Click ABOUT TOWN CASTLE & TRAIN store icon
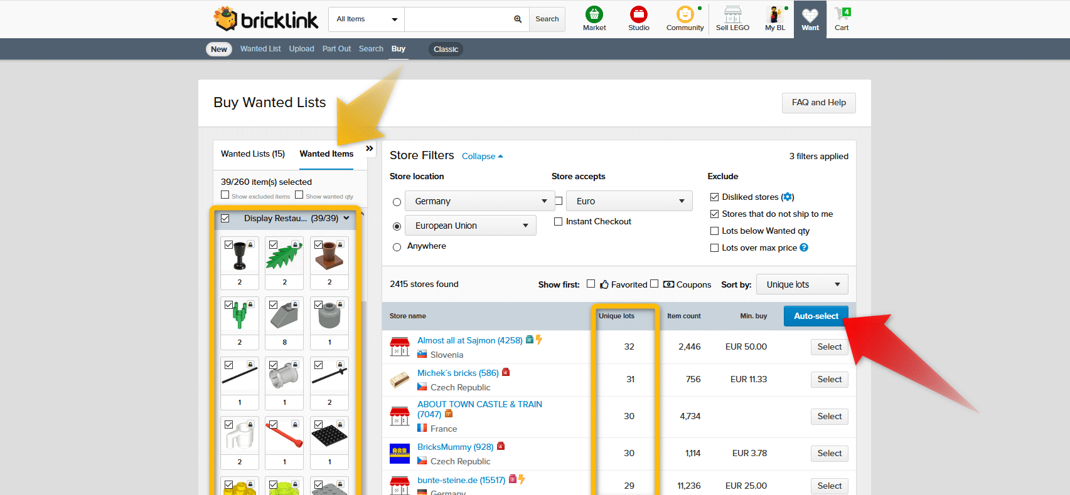The image size is (1070, 495). coord(400,416)
